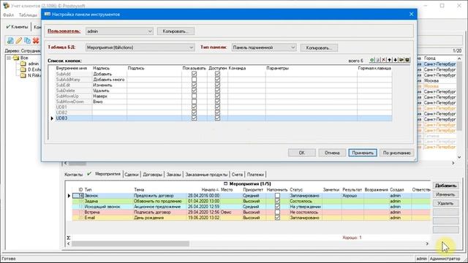Toggle Показывать checkbox for the SubAdd row

194,74
